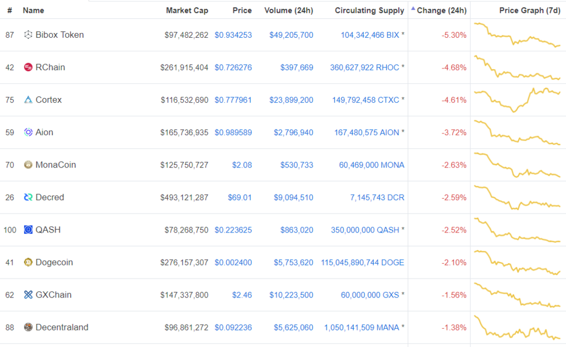The height and width of the screenshot is (347, 566).
Task: Open the Decentraland coin page
Action: 62,328
